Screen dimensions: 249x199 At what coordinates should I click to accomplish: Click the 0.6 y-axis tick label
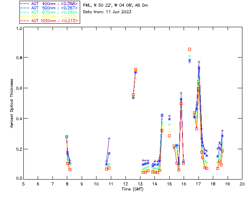(x=19, y=88)
